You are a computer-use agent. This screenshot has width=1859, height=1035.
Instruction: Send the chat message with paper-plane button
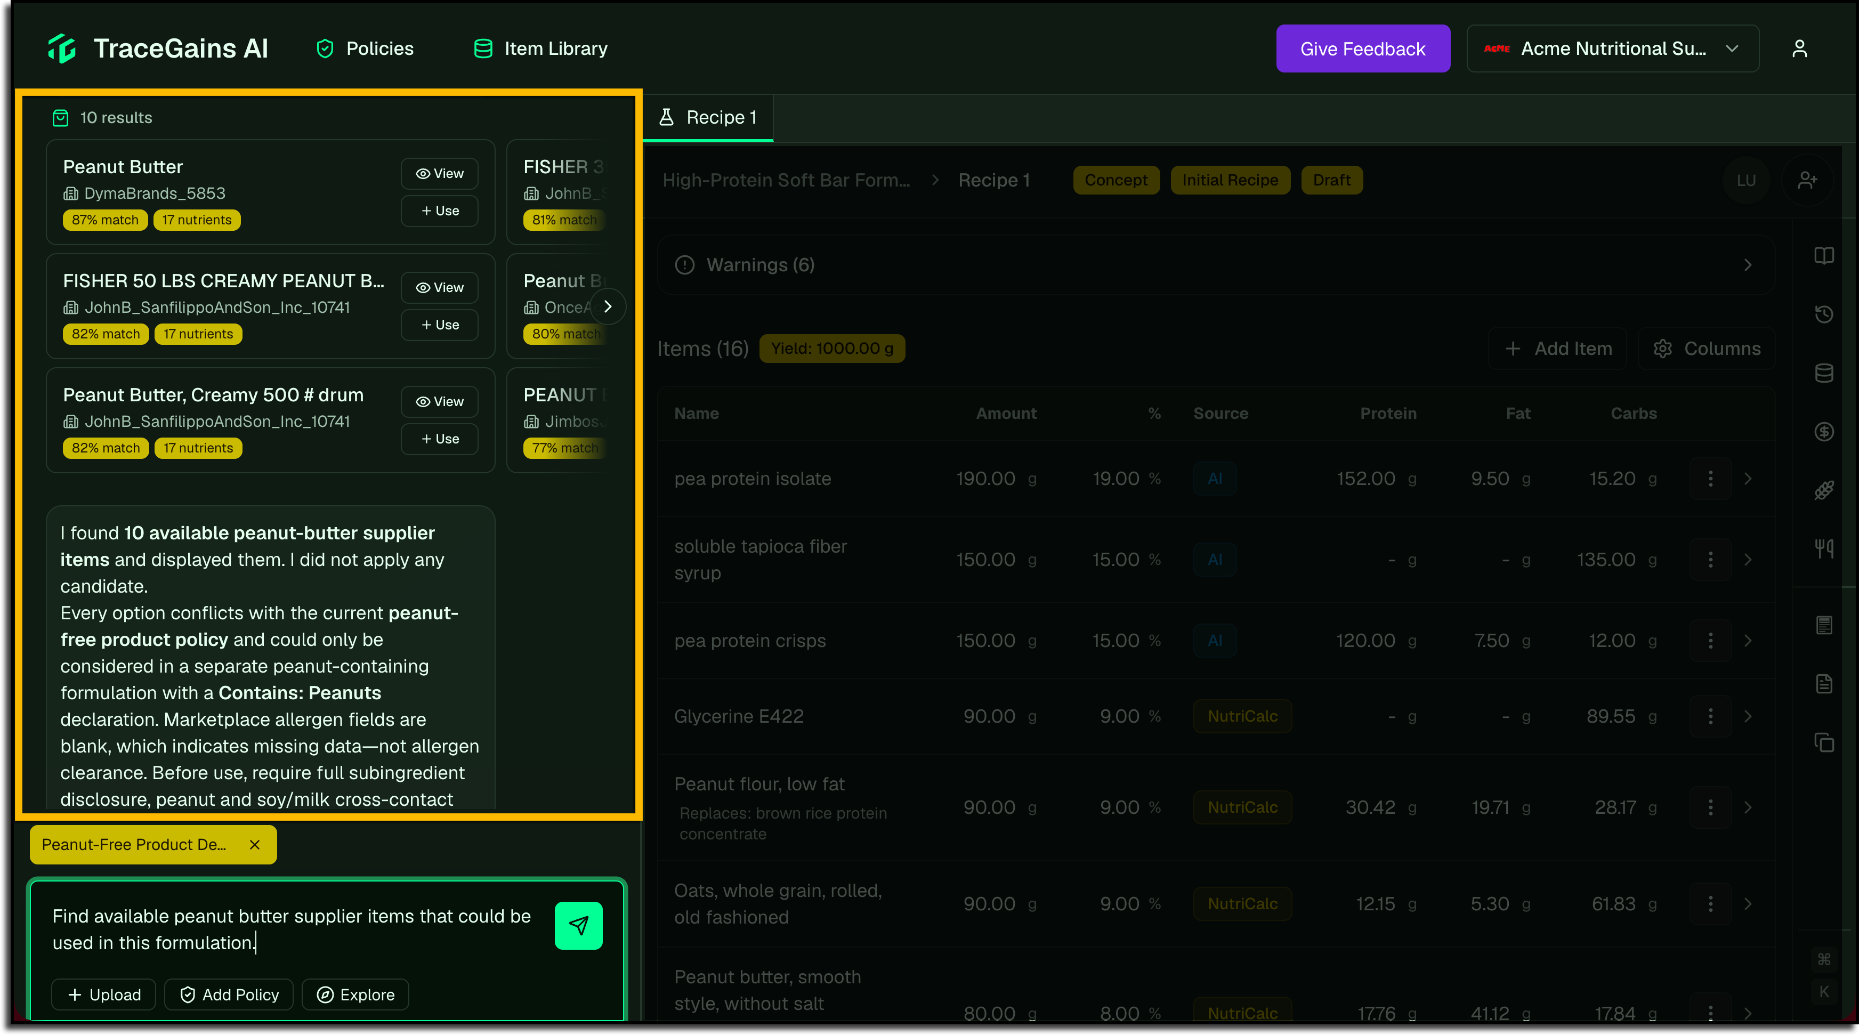tap(579, 925)
